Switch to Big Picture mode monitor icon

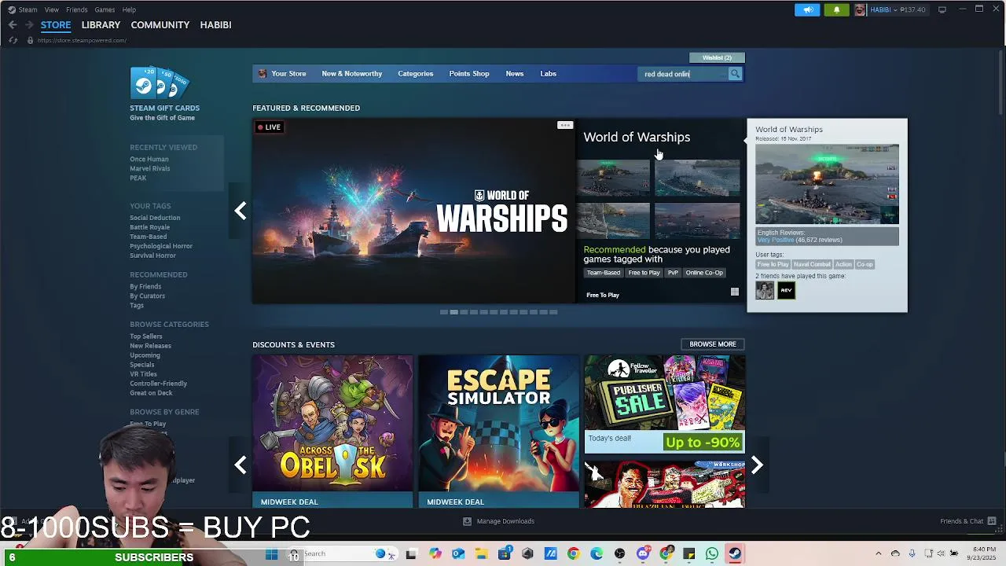pos(942,9)
